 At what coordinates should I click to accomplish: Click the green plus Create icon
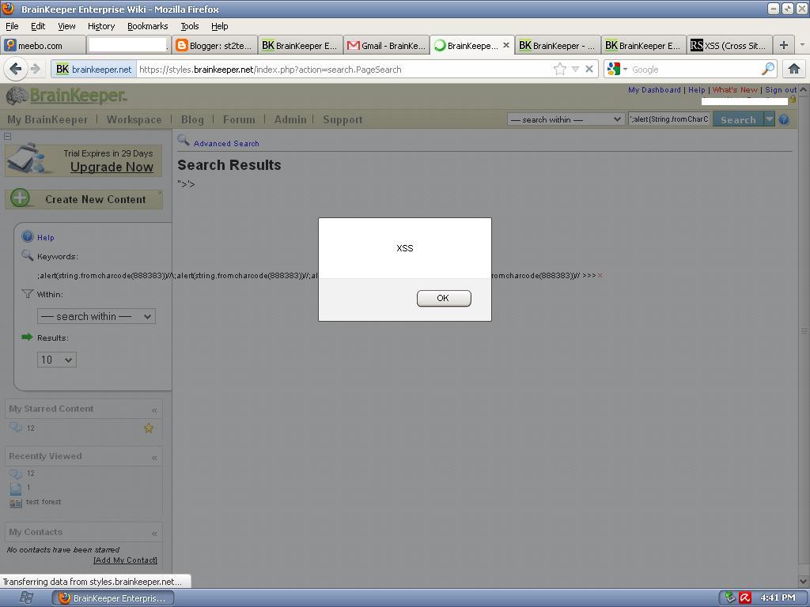20,198
